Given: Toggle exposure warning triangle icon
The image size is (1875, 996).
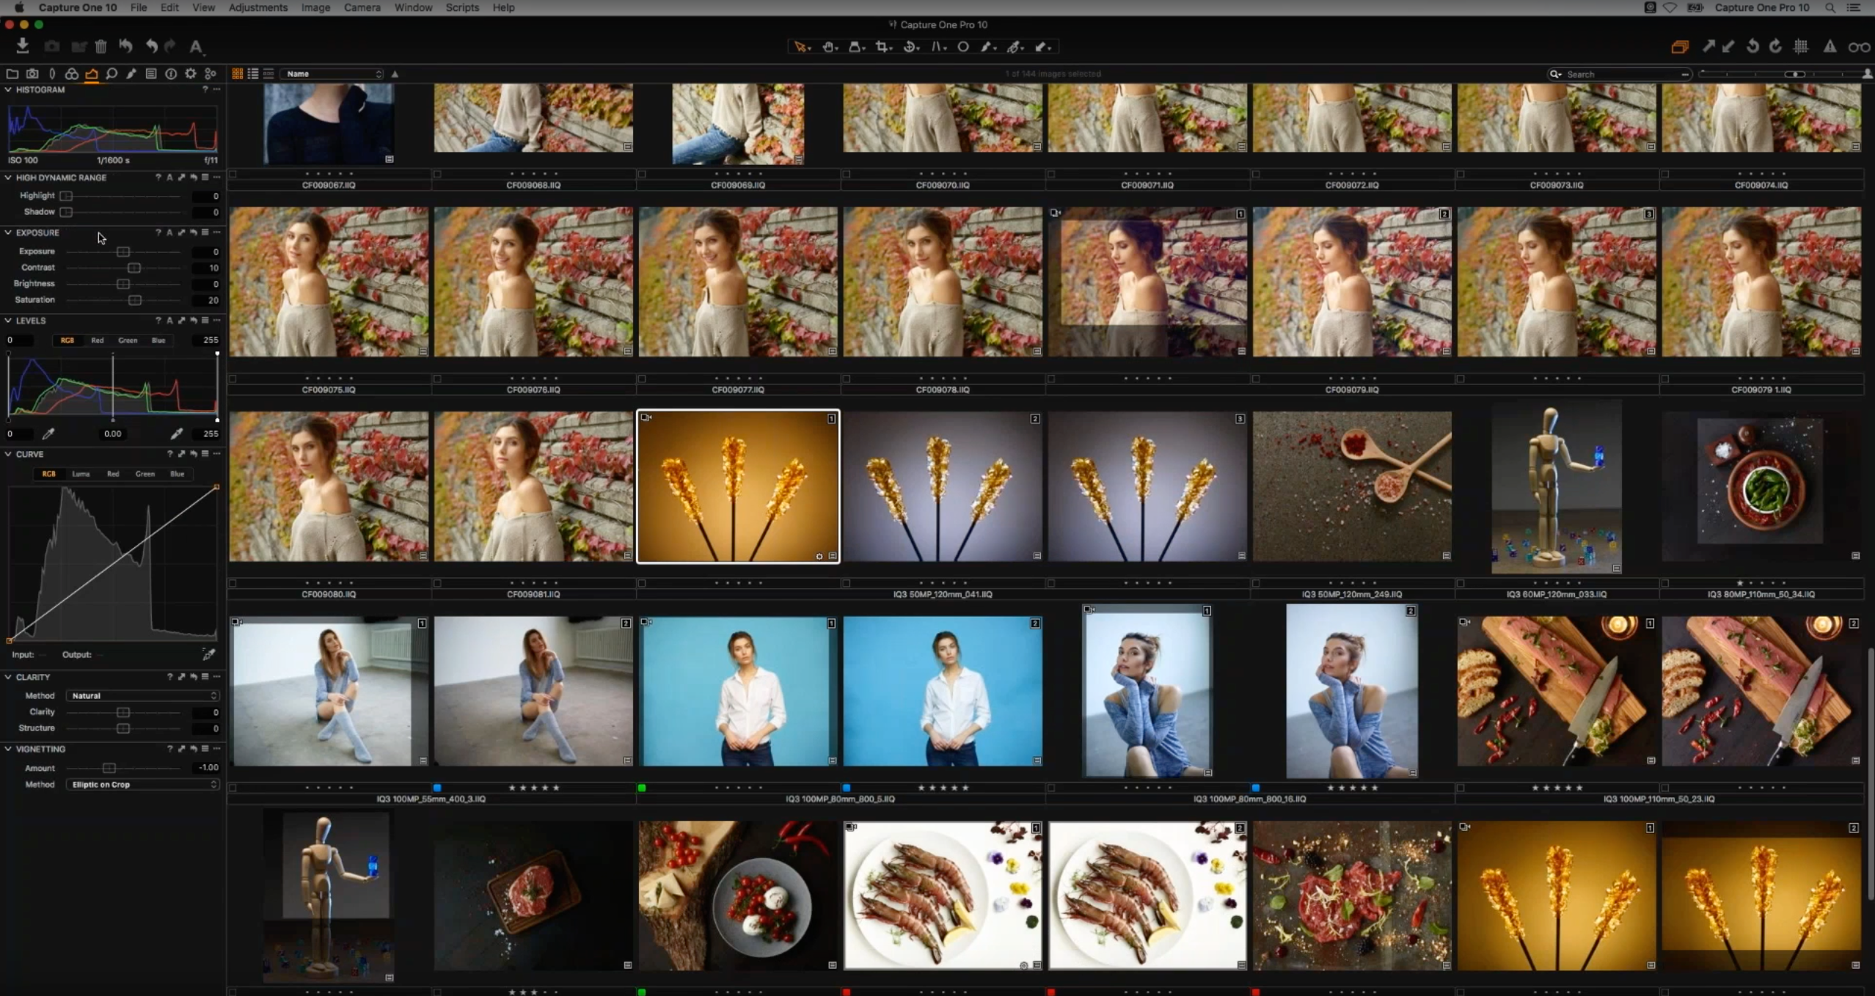Looking at the screenshot, I should tap(1830, 47).
